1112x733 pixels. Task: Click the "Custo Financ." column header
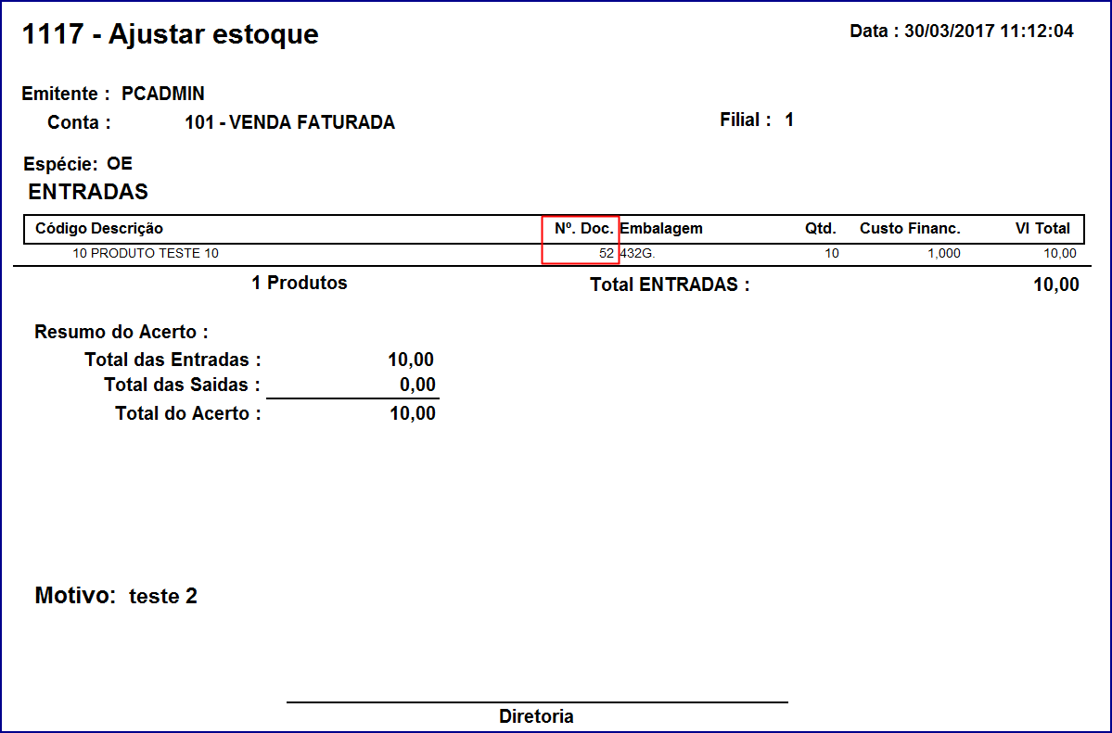click(x=910, y=228)
